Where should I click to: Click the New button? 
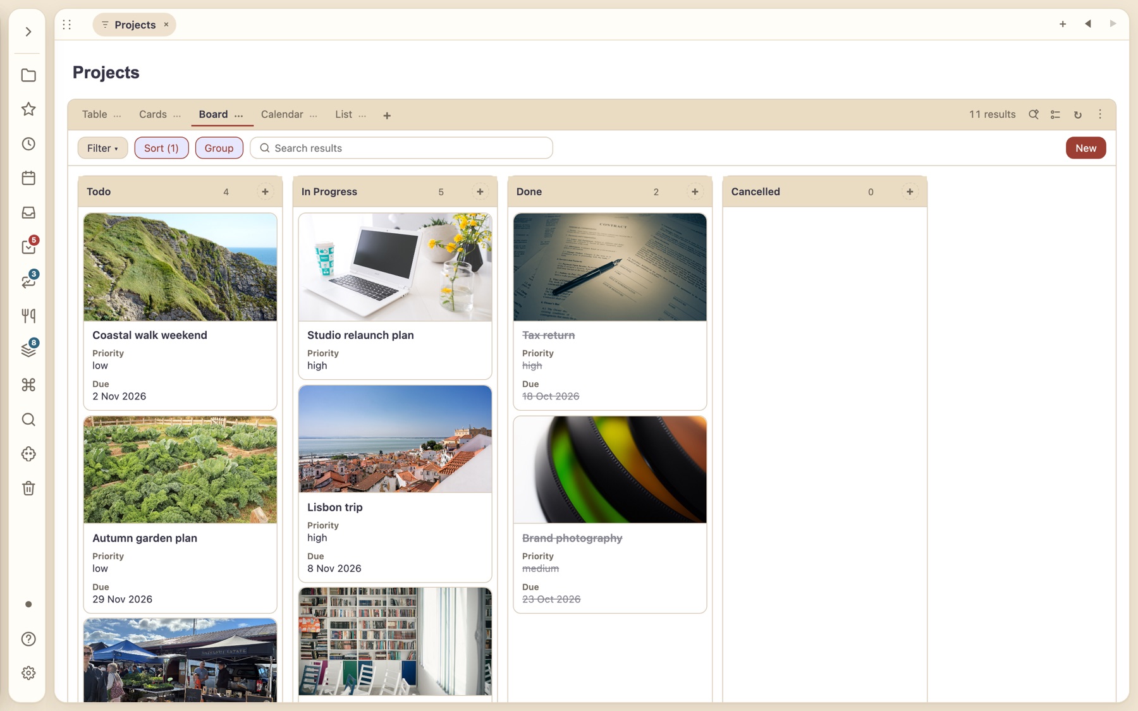(1086, 148)
